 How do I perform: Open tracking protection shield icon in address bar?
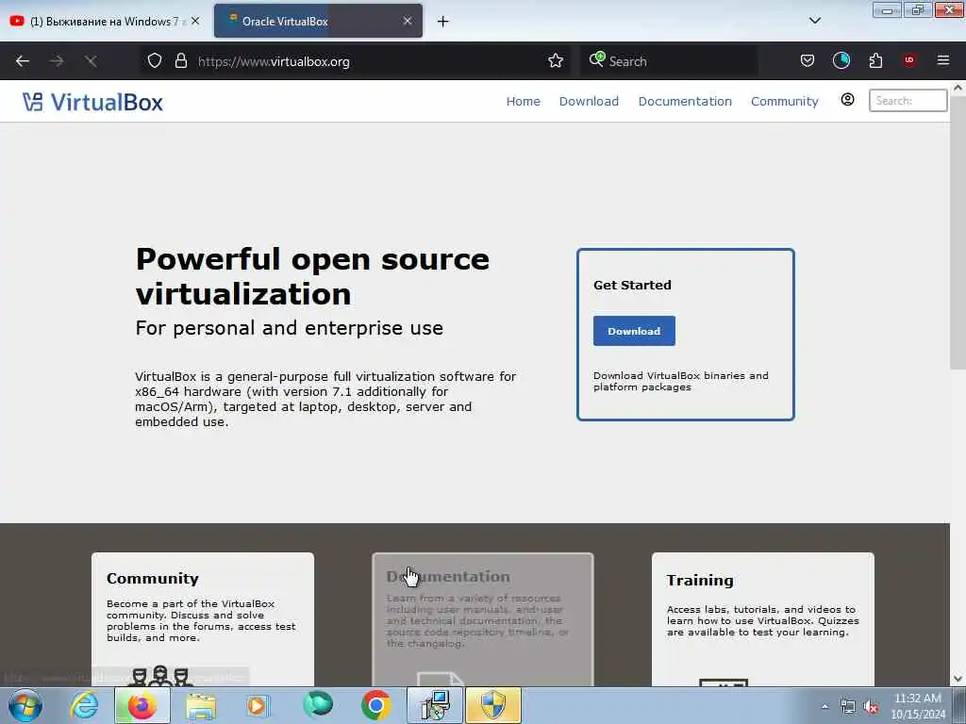click(155, 61)
